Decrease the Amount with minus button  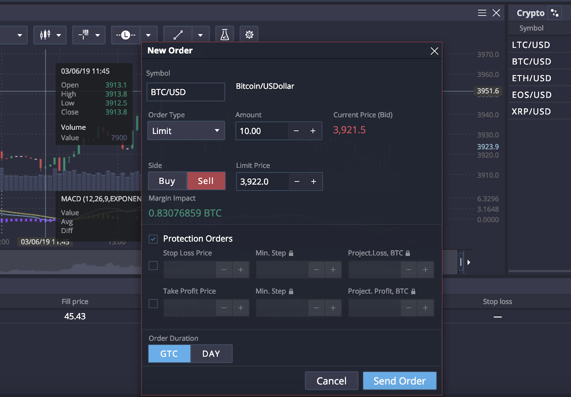click(x=296, y=131)
